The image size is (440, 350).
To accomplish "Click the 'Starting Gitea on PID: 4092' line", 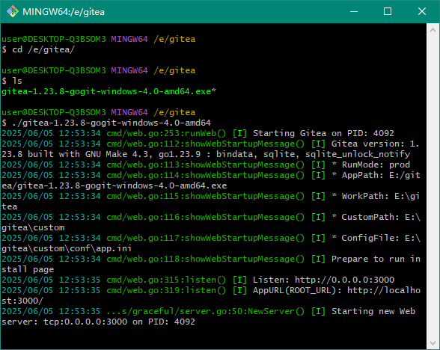I will (x=323, y=133).
